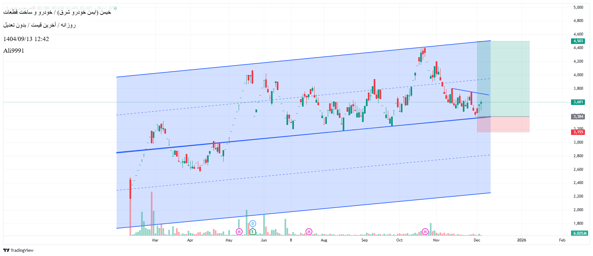Select the green 4,503 target price label
Image resolution: width=593 pixels, height=256 pixels.
[x=578, y=41]
